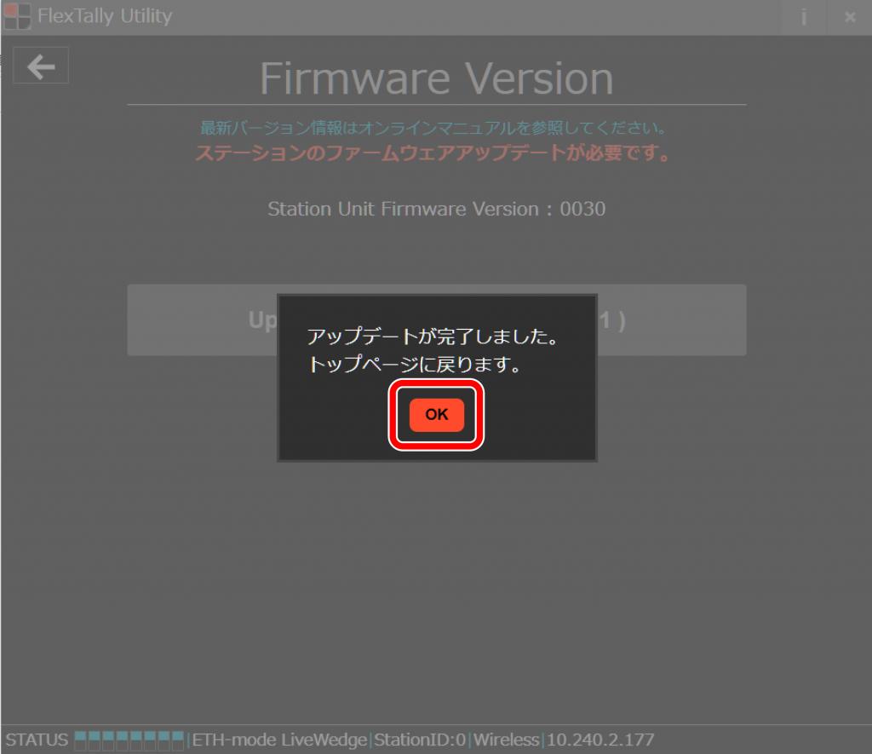Click the 'FlexTally Utility' title text

105,16
